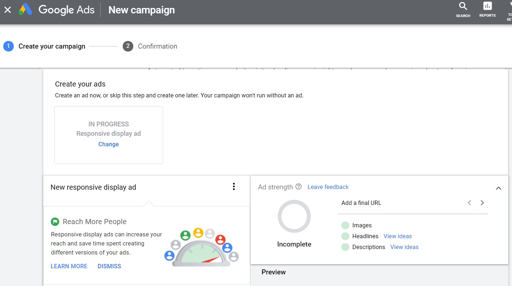512x286 pixels.
Task: Collapse the Ad strength panel chevron
Action: [499, 188]
